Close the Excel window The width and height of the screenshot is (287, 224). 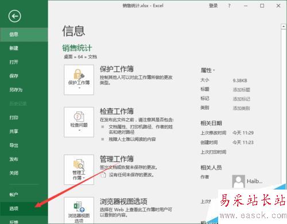click(278, 6)
